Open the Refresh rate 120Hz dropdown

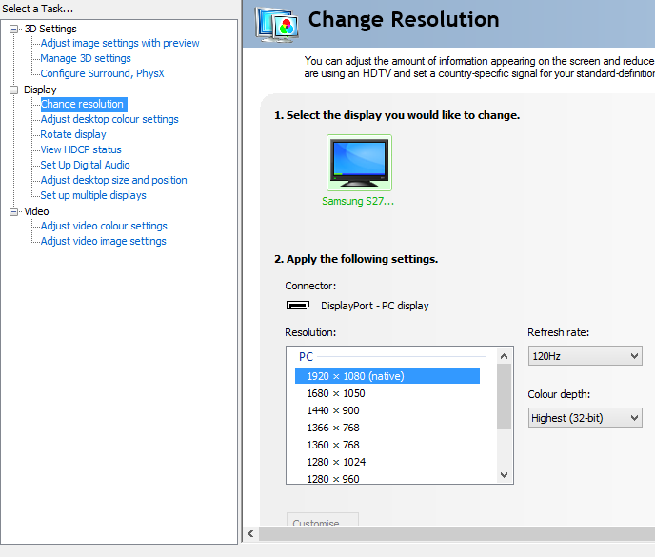(x=585, y=356)
